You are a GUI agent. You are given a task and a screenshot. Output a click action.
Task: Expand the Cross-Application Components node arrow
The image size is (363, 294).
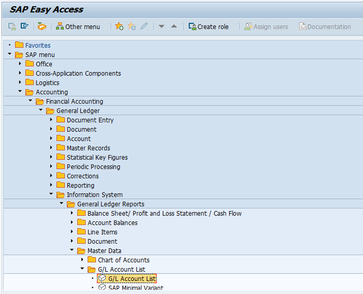pyautogui.click(x=20, y=73)
